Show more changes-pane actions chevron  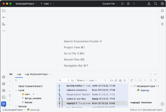click(x=145, y=80)
